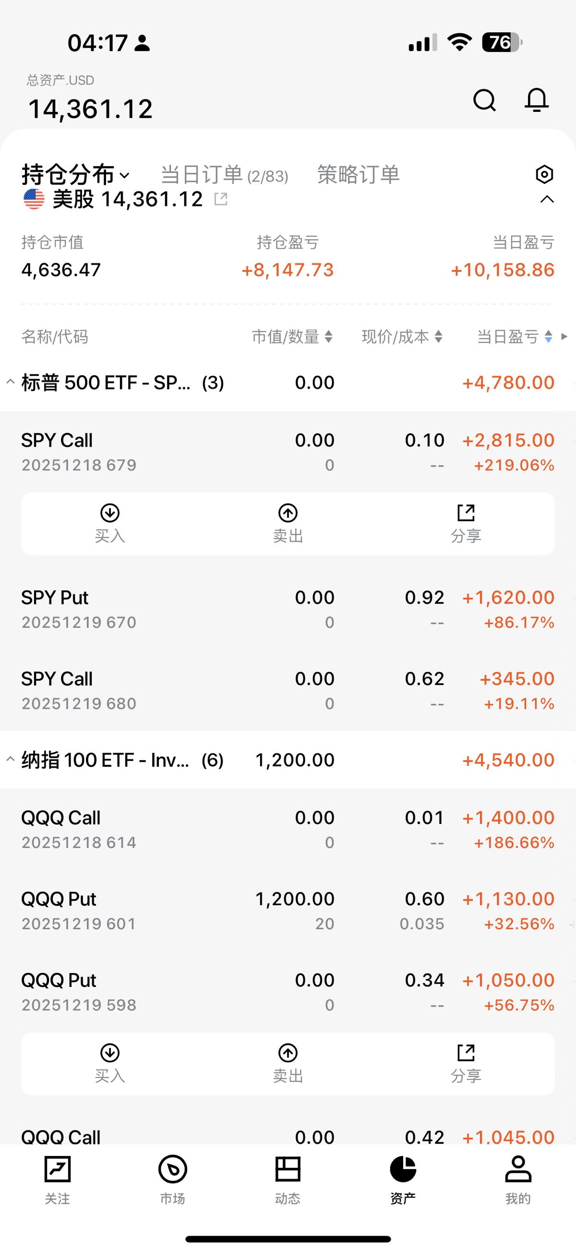
Task: Collapse the 纳指 100 ETF group
Action: click(x=10, y=759)
